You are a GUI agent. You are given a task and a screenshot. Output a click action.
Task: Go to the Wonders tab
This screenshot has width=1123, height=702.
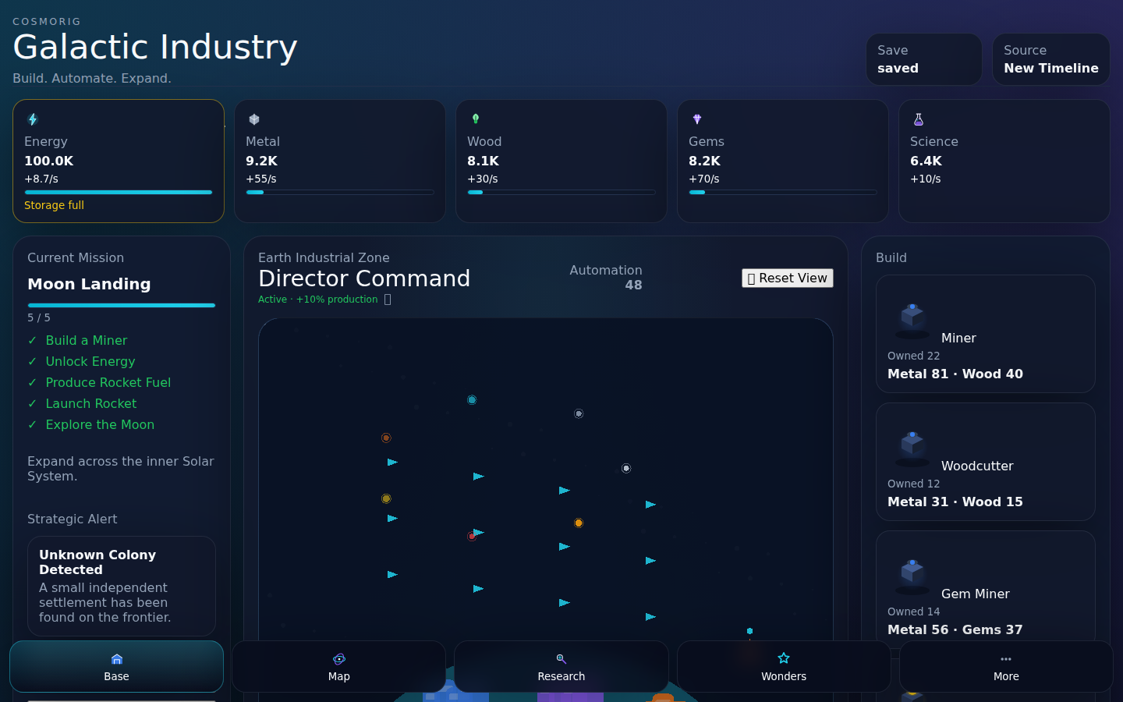tap(784, 667)
